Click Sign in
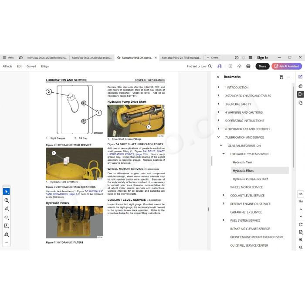 pos(262,58)
